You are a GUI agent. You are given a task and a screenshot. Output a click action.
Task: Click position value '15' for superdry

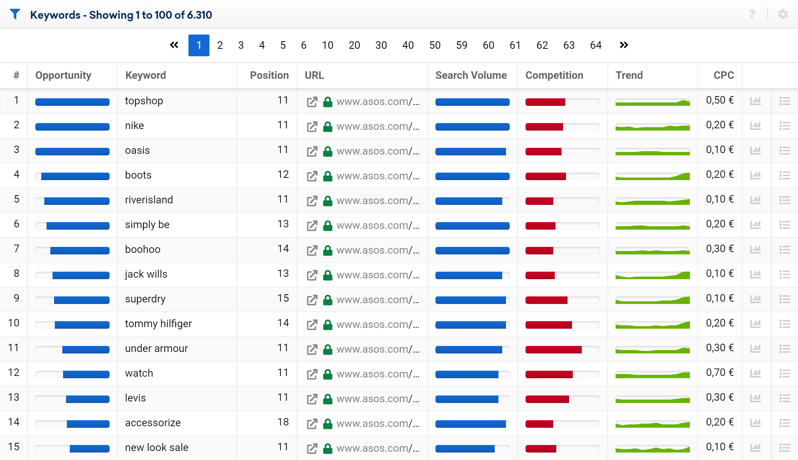pos(283,298)
